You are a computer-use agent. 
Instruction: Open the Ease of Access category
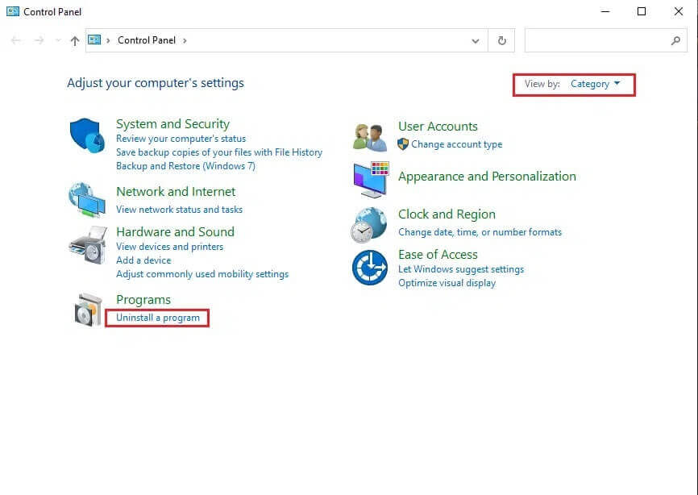tap(438, 255)
